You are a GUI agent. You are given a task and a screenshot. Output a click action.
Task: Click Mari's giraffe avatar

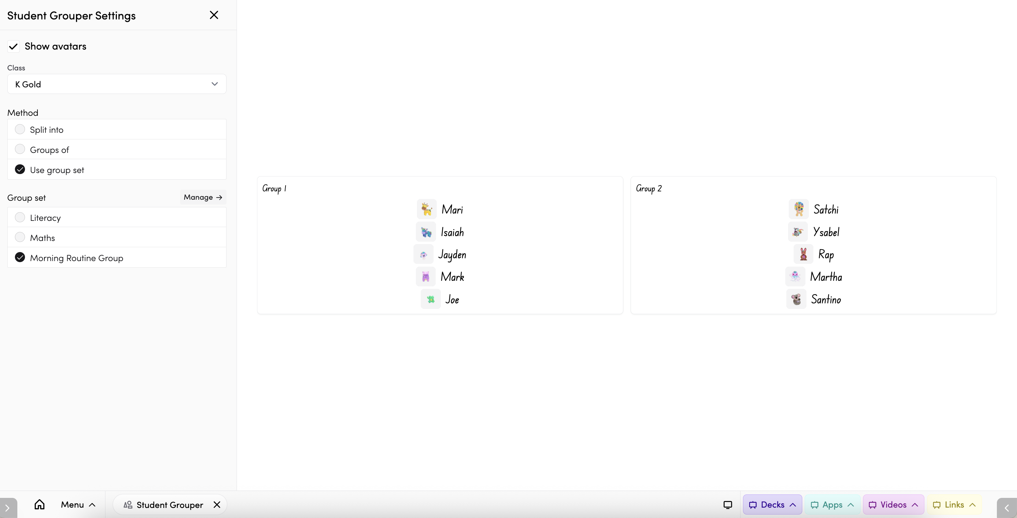pyautogui.click(x=426, y=209)
